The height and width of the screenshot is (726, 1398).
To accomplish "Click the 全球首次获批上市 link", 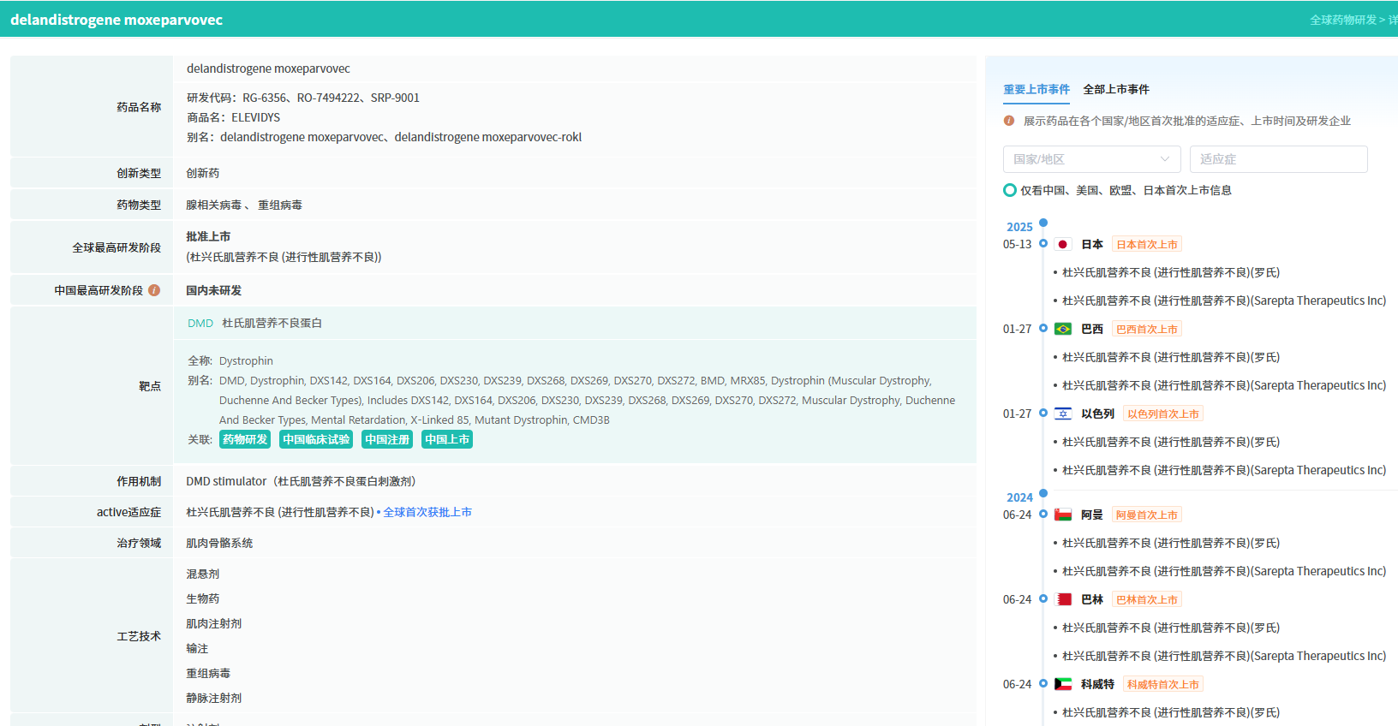I will click(x=427, y=512).
